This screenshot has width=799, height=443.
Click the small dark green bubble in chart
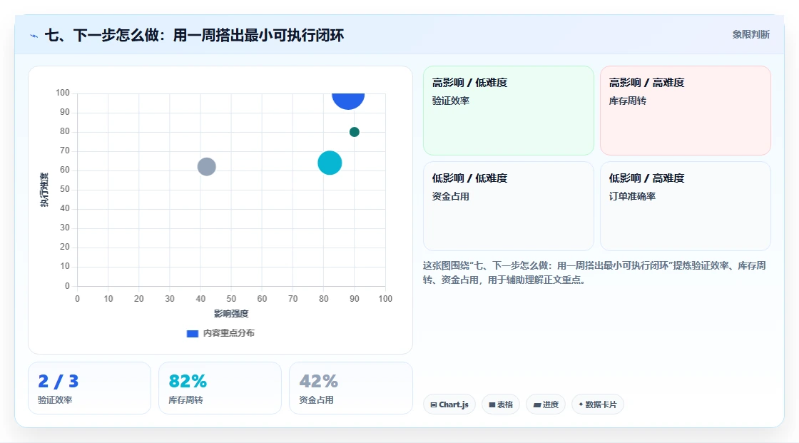click(354, 132)
